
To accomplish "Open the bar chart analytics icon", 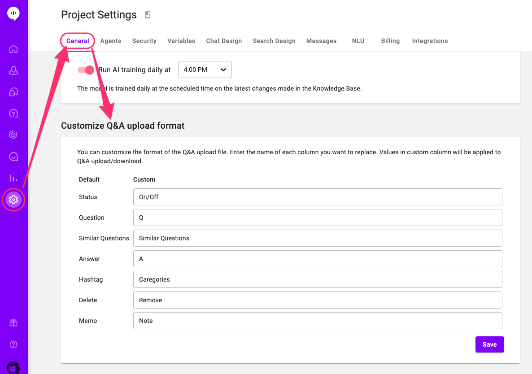I will (x=13, y=178).
